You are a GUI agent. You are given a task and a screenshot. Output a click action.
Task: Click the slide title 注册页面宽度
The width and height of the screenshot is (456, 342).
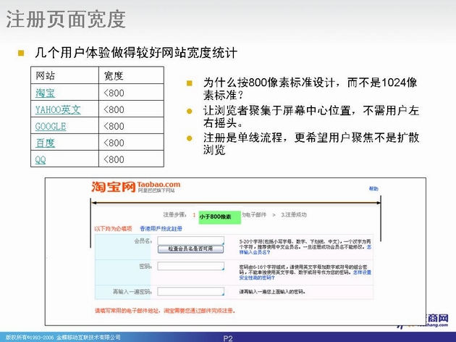66,20
